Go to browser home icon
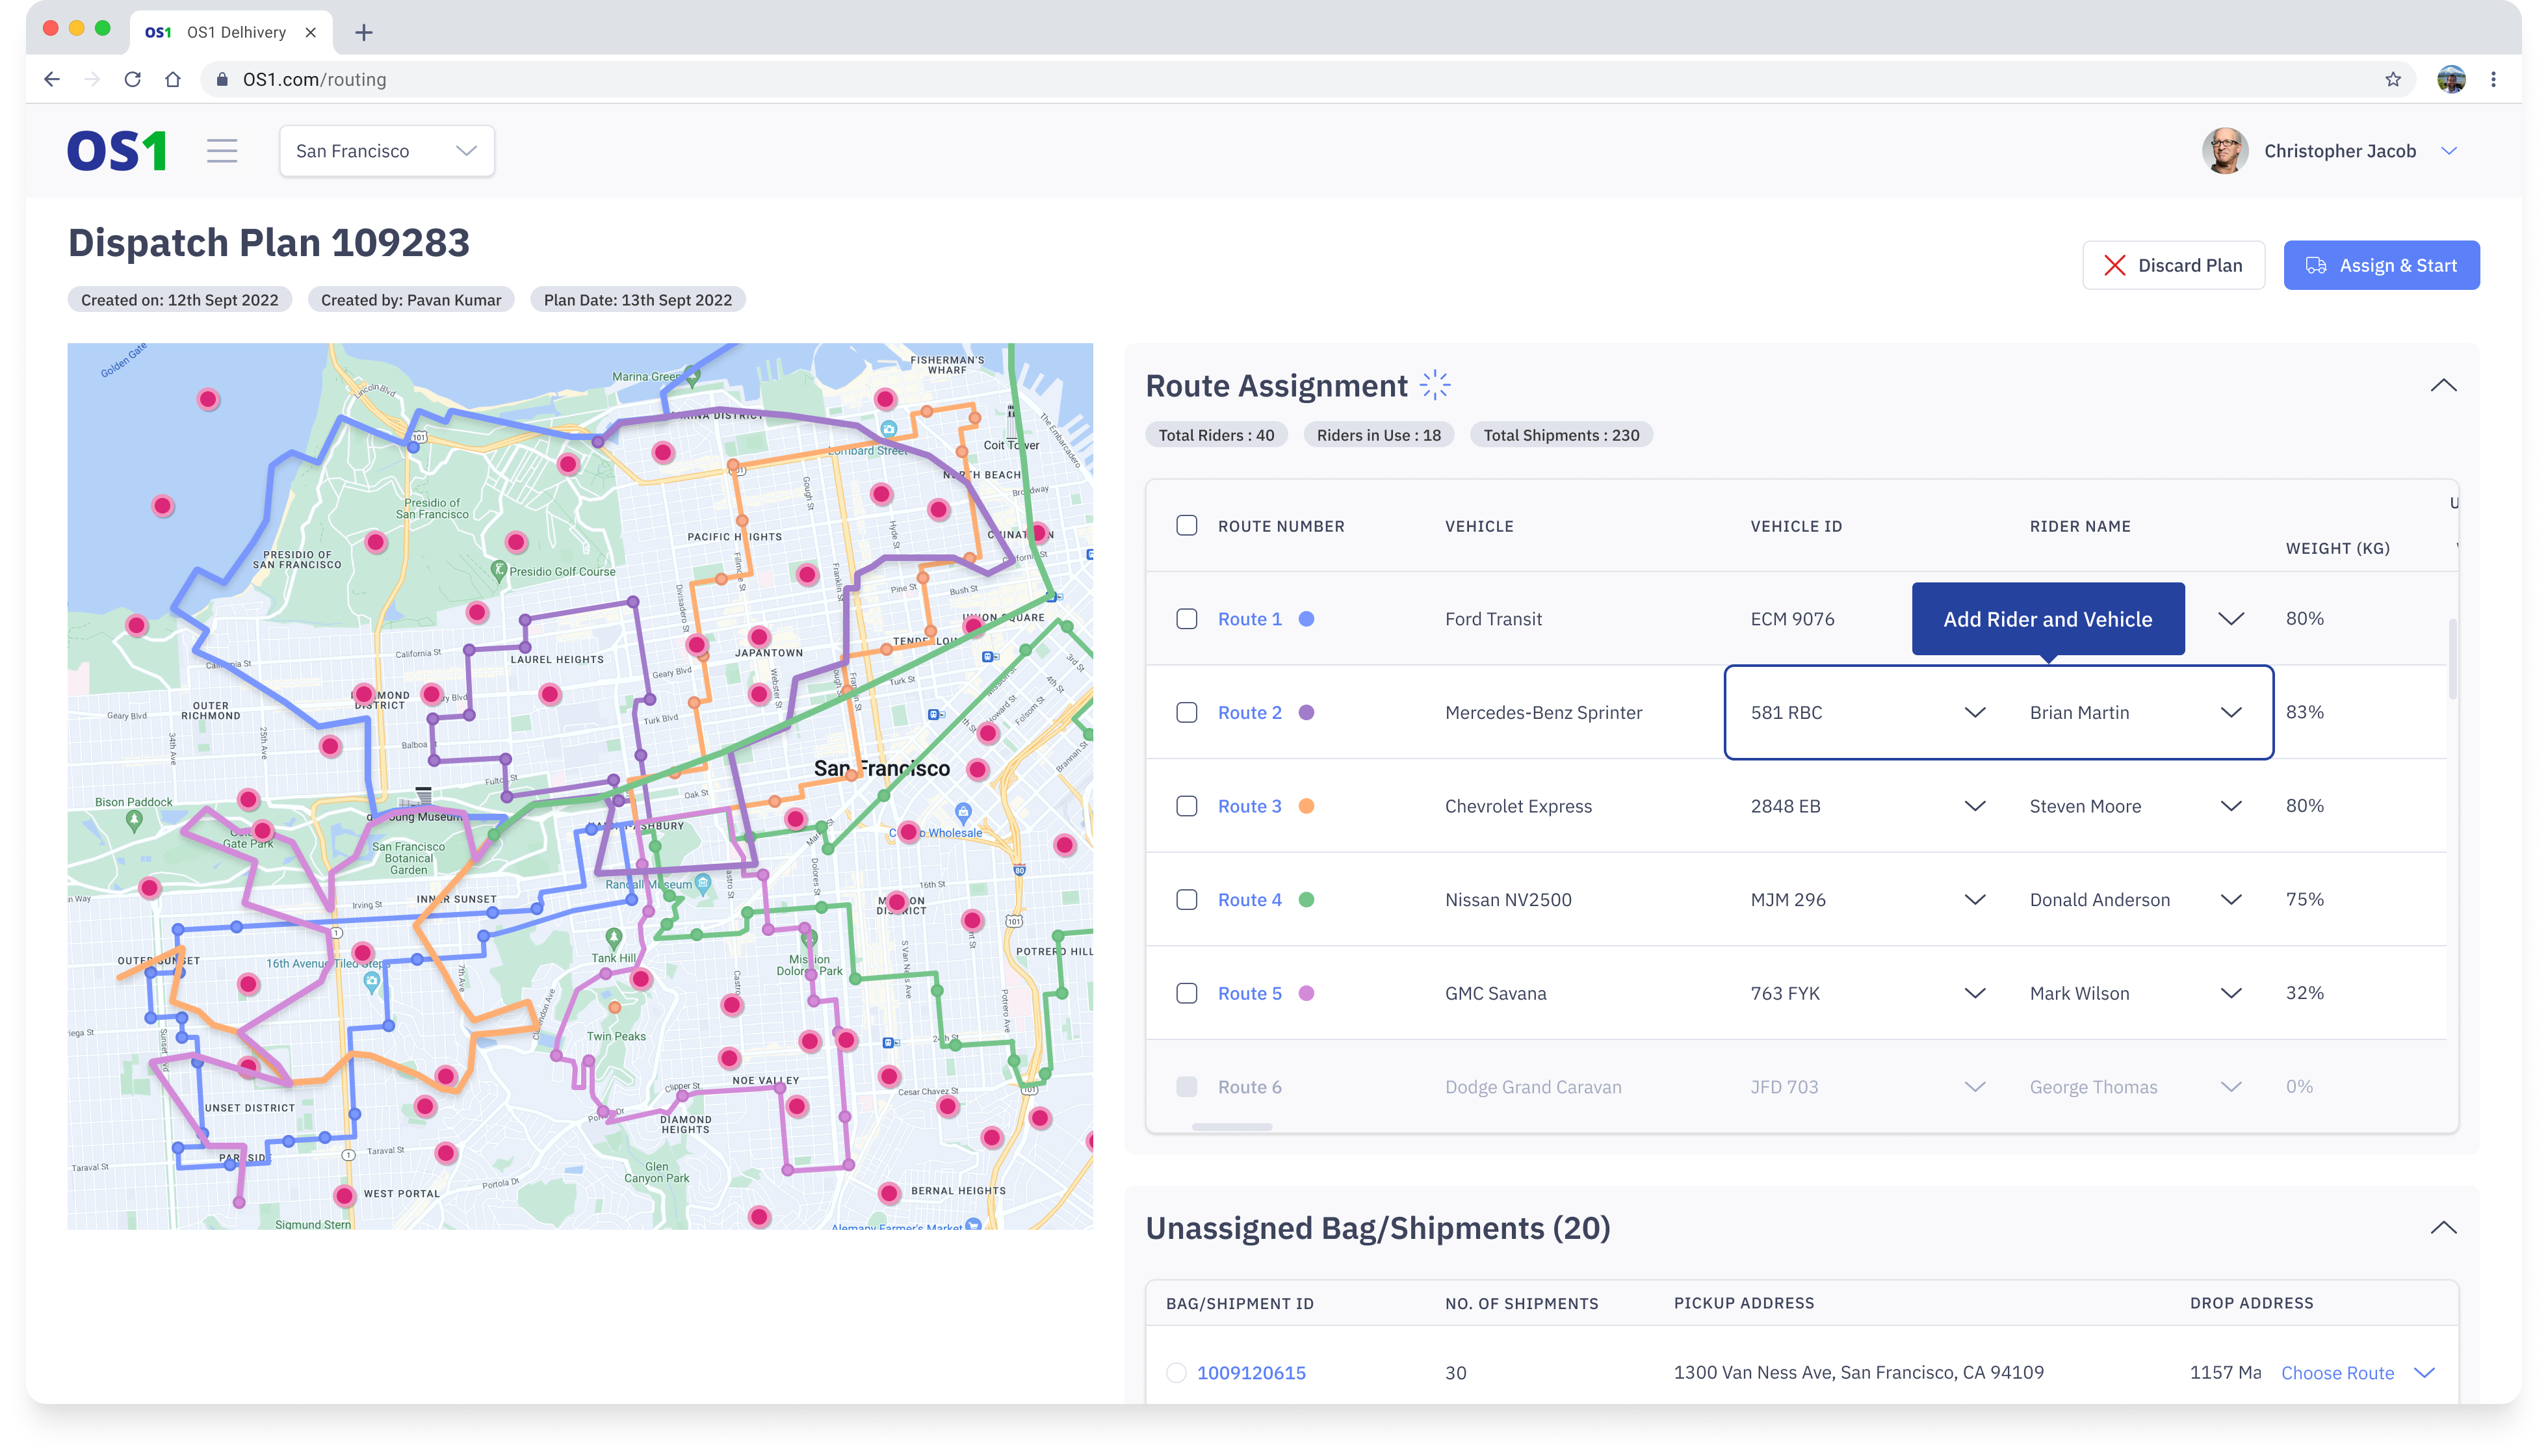Viewport: 2548px width, 1456px height. [x=173, y=79]
